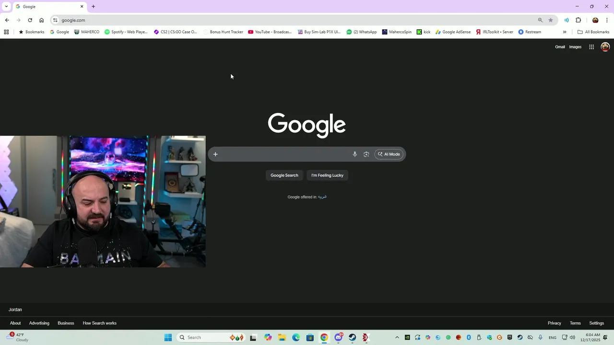Open the Chrome profile avatar in toolbar
The width and height of the screenshot is (614, 345).
click(x=595, y=20)
